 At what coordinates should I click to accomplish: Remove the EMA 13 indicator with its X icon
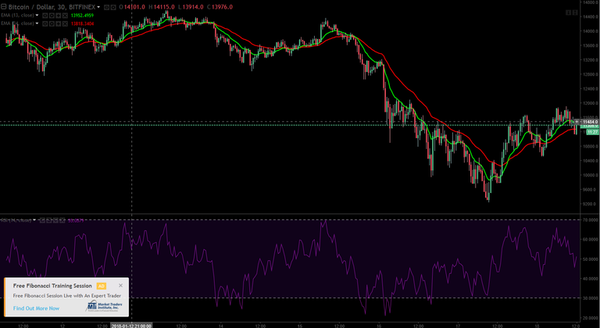tap(65, 16)
